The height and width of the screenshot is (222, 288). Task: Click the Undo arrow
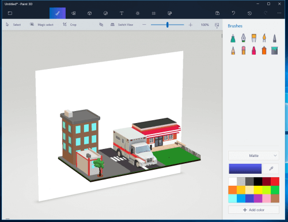233,13
